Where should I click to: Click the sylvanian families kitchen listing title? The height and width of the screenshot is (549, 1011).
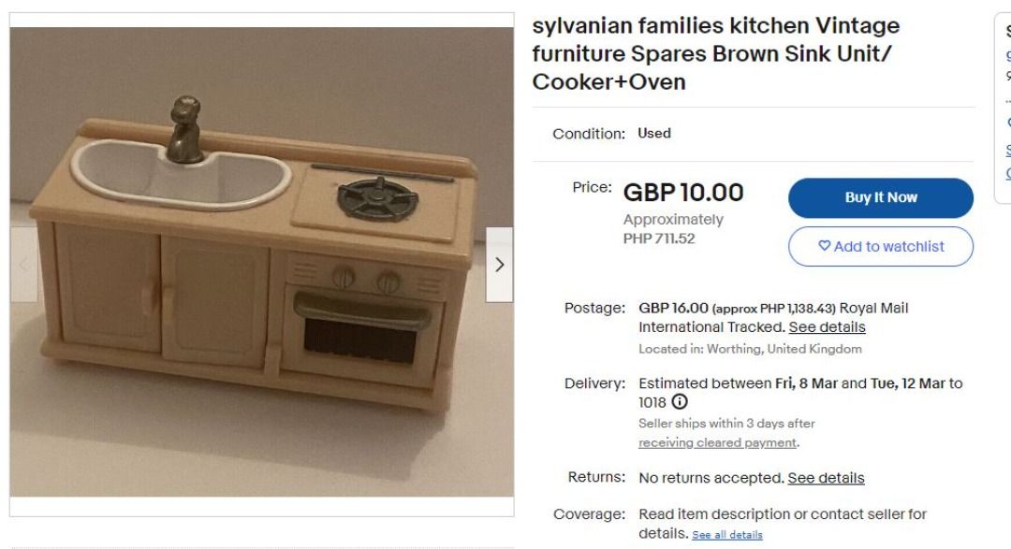pyautogui.click(x=716, y=53)
